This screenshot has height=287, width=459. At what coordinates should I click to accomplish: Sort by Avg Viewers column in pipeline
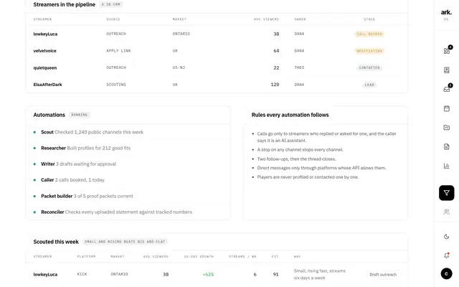click(266, 19)
